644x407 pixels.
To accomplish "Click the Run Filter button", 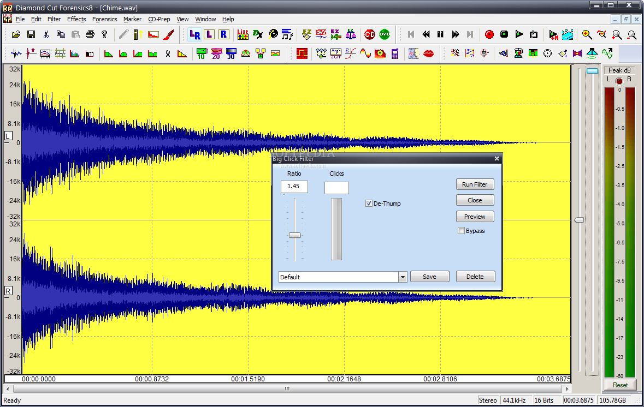I will 475,184.
